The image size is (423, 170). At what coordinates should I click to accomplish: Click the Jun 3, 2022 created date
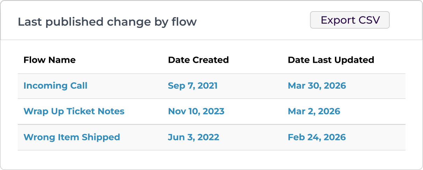[193, 137]
